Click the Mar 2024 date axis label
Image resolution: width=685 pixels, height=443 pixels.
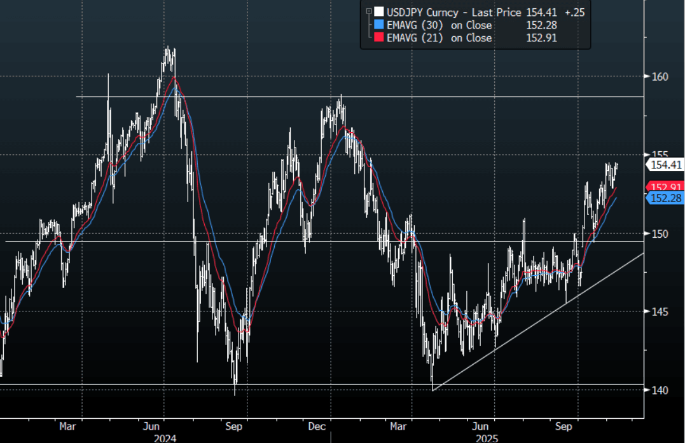pos(68,426)
